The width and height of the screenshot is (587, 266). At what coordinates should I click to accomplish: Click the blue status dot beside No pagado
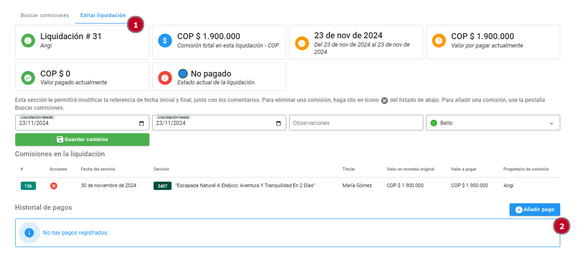(x=183, y=74)
